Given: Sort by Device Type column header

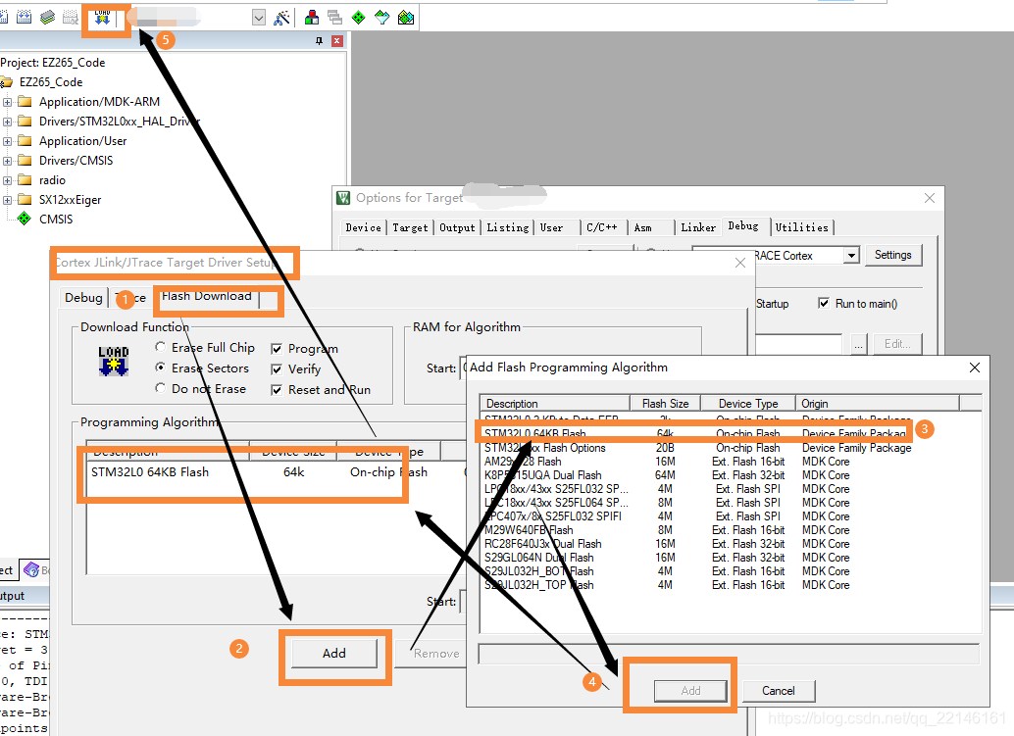Looking at the screenshot, I should [748, 403].
